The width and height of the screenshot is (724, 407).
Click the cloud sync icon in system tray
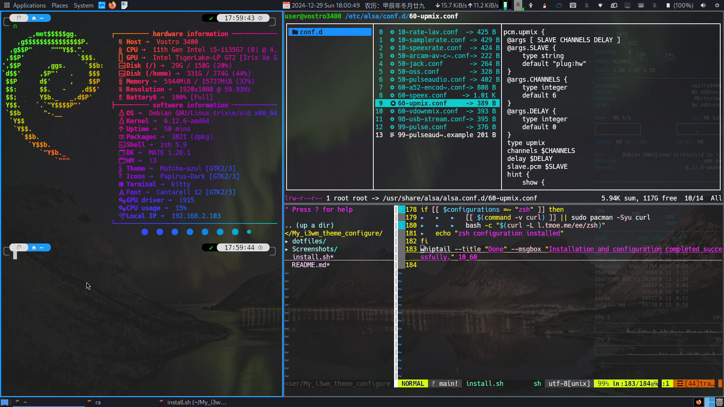pyautogui.click(x=559, y=5)
